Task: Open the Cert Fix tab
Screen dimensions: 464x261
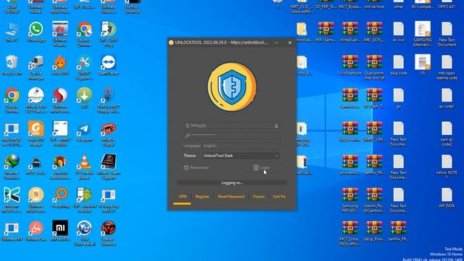Action: [279, 196]
